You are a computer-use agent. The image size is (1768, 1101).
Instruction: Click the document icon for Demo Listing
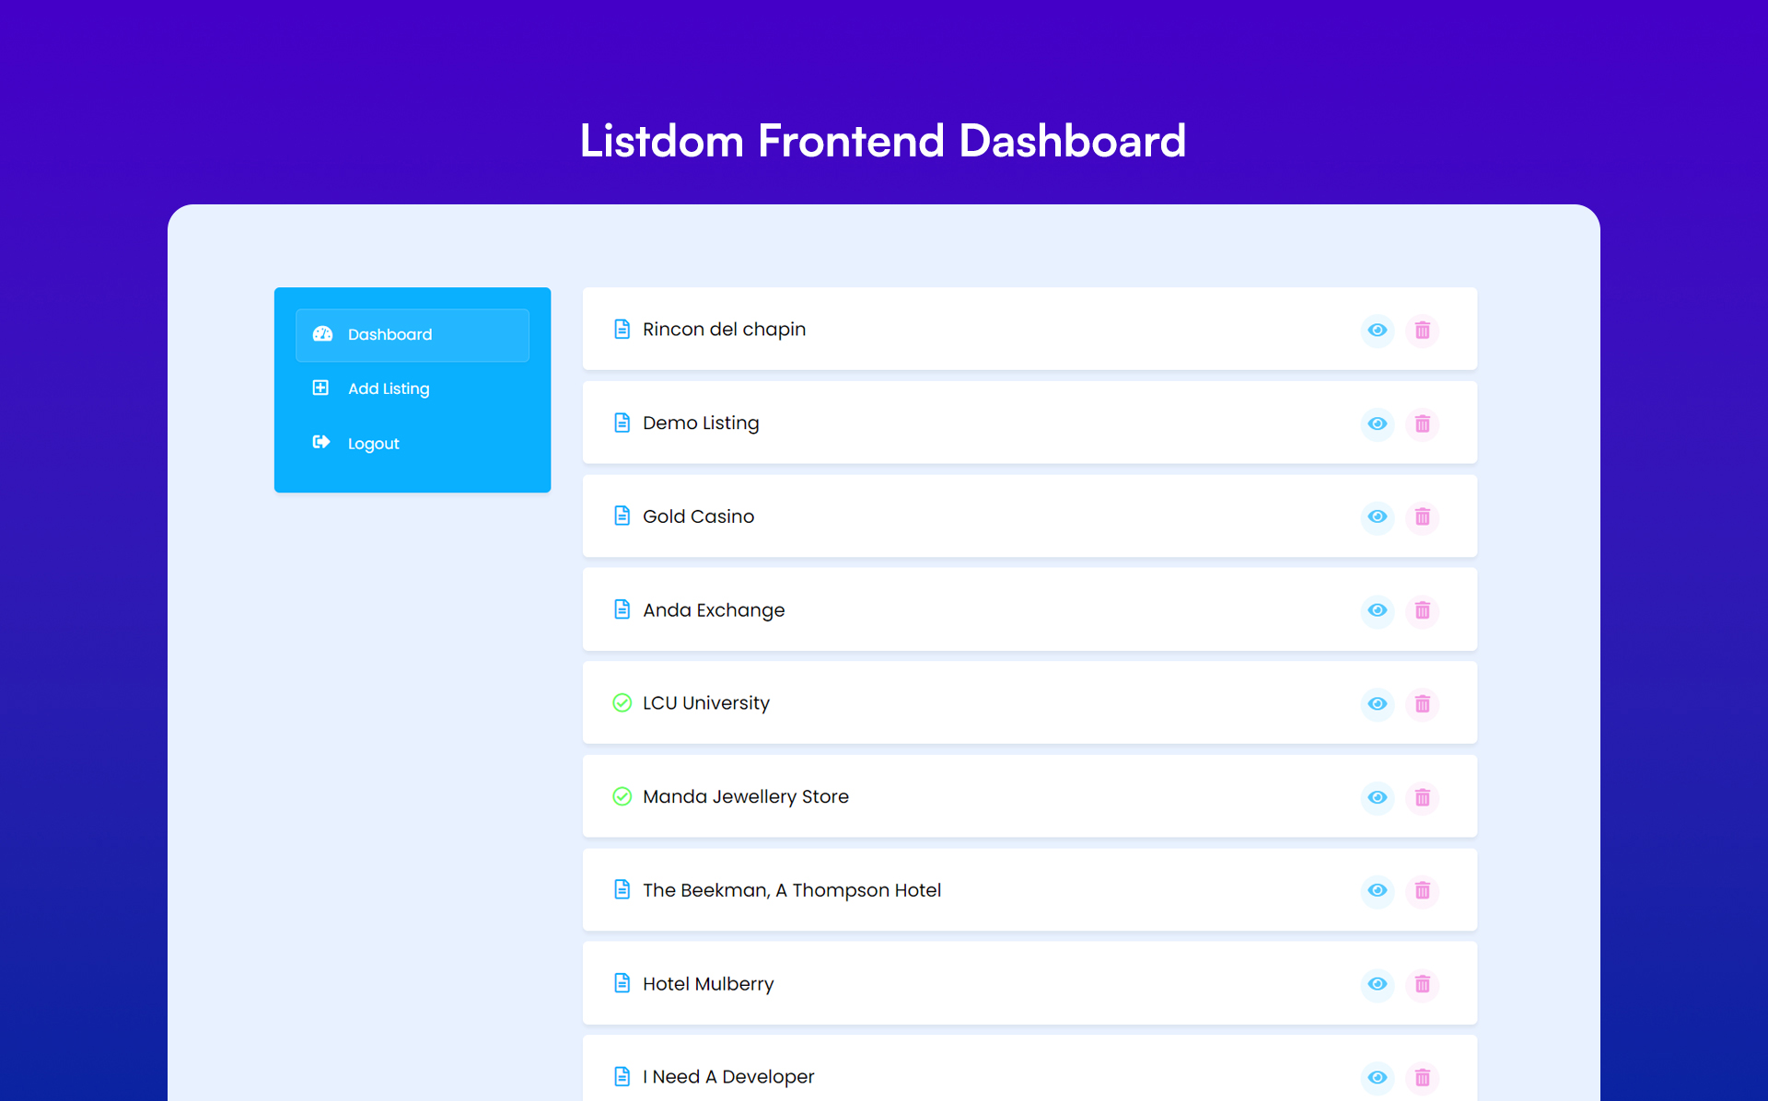tap(622, 423)
